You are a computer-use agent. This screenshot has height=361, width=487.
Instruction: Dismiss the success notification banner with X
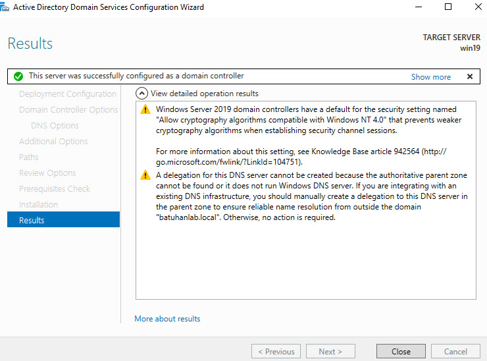coord(469,76)
